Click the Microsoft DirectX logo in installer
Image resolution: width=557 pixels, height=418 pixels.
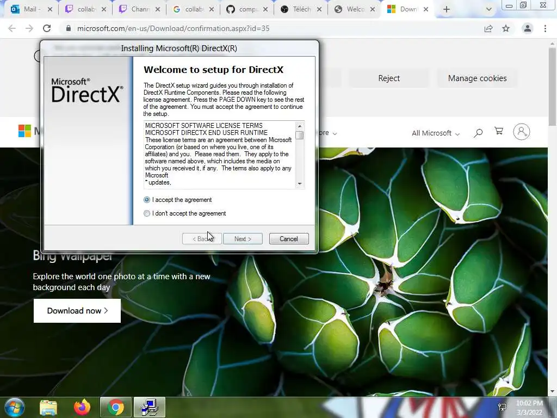(x=88, y=90)
